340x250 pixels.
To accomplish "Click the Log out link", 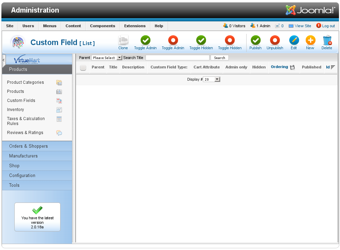I will [328, 26].
